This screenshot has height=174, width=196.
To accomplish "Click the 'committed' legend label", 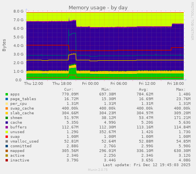I will (x=21, y=146).
